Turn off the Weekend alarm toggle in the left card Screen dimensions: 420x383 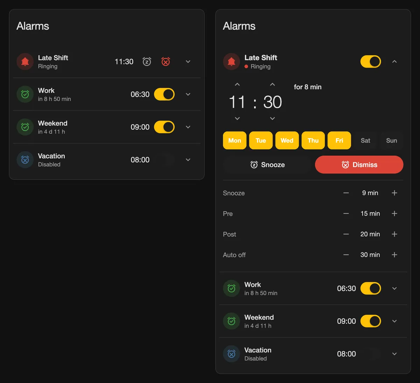[x=164, y=127]
